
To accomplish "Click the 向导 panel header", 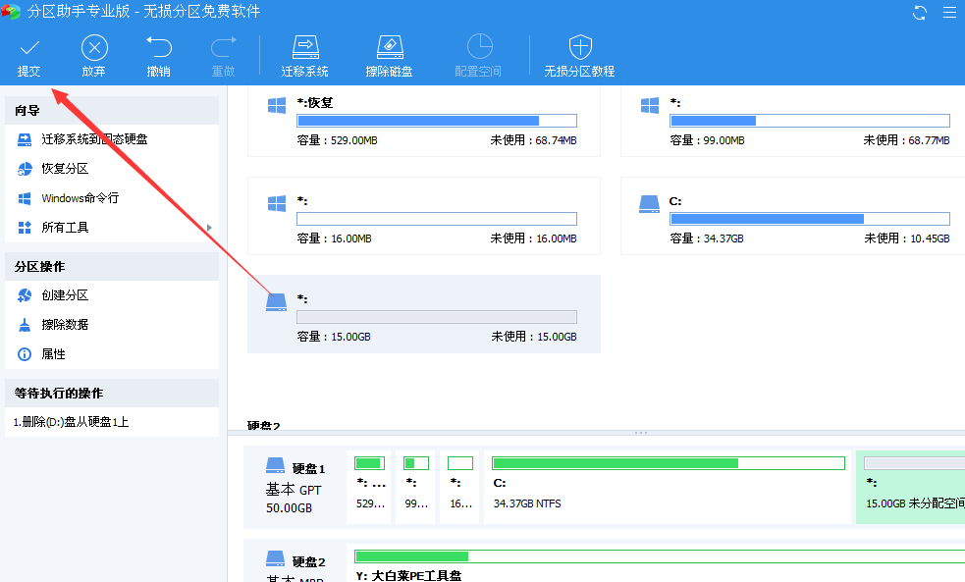I will [x=111, y=111].
